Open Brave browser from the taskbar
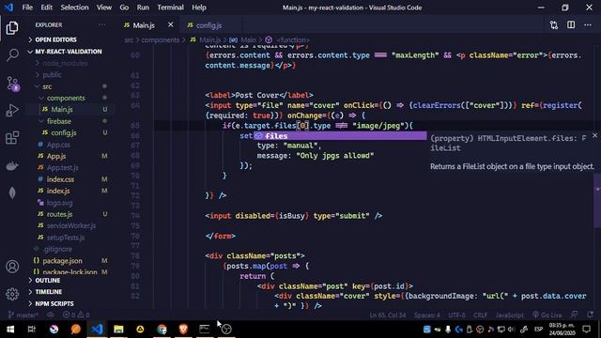 point(183,330)
